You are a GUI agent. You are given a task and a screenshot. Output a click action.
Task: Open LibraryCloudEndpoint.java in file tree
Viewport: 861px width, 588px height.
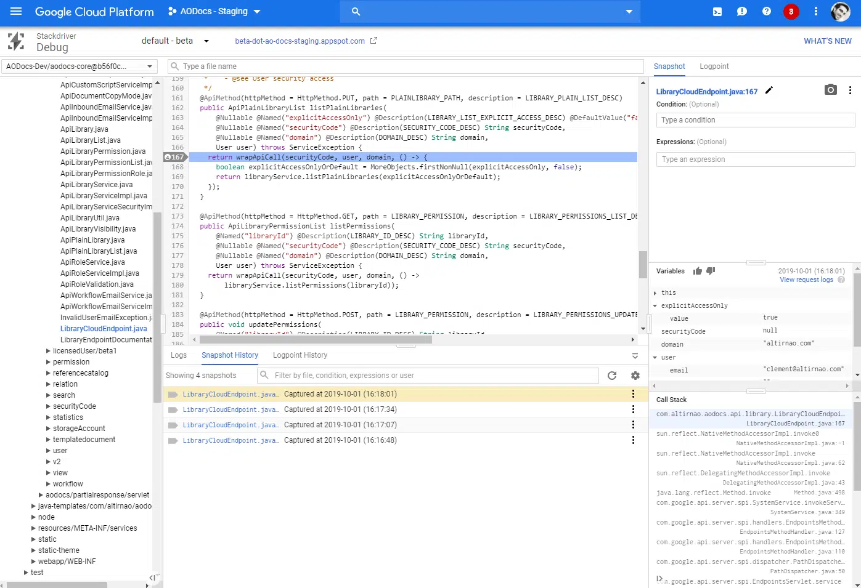coord(104,329)
